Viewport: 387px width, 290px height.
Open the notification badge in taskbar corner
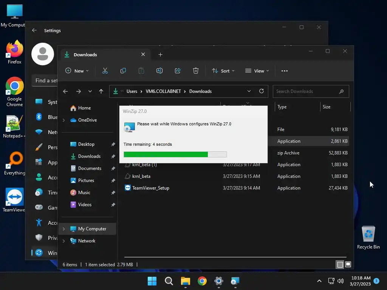376,281
